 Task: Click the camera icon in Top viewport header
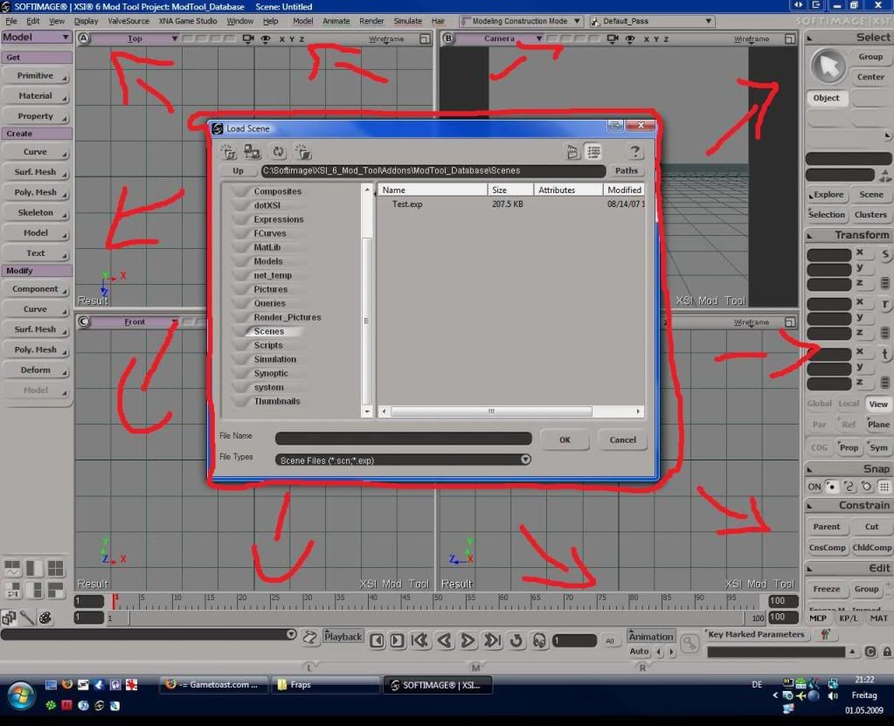248,38
